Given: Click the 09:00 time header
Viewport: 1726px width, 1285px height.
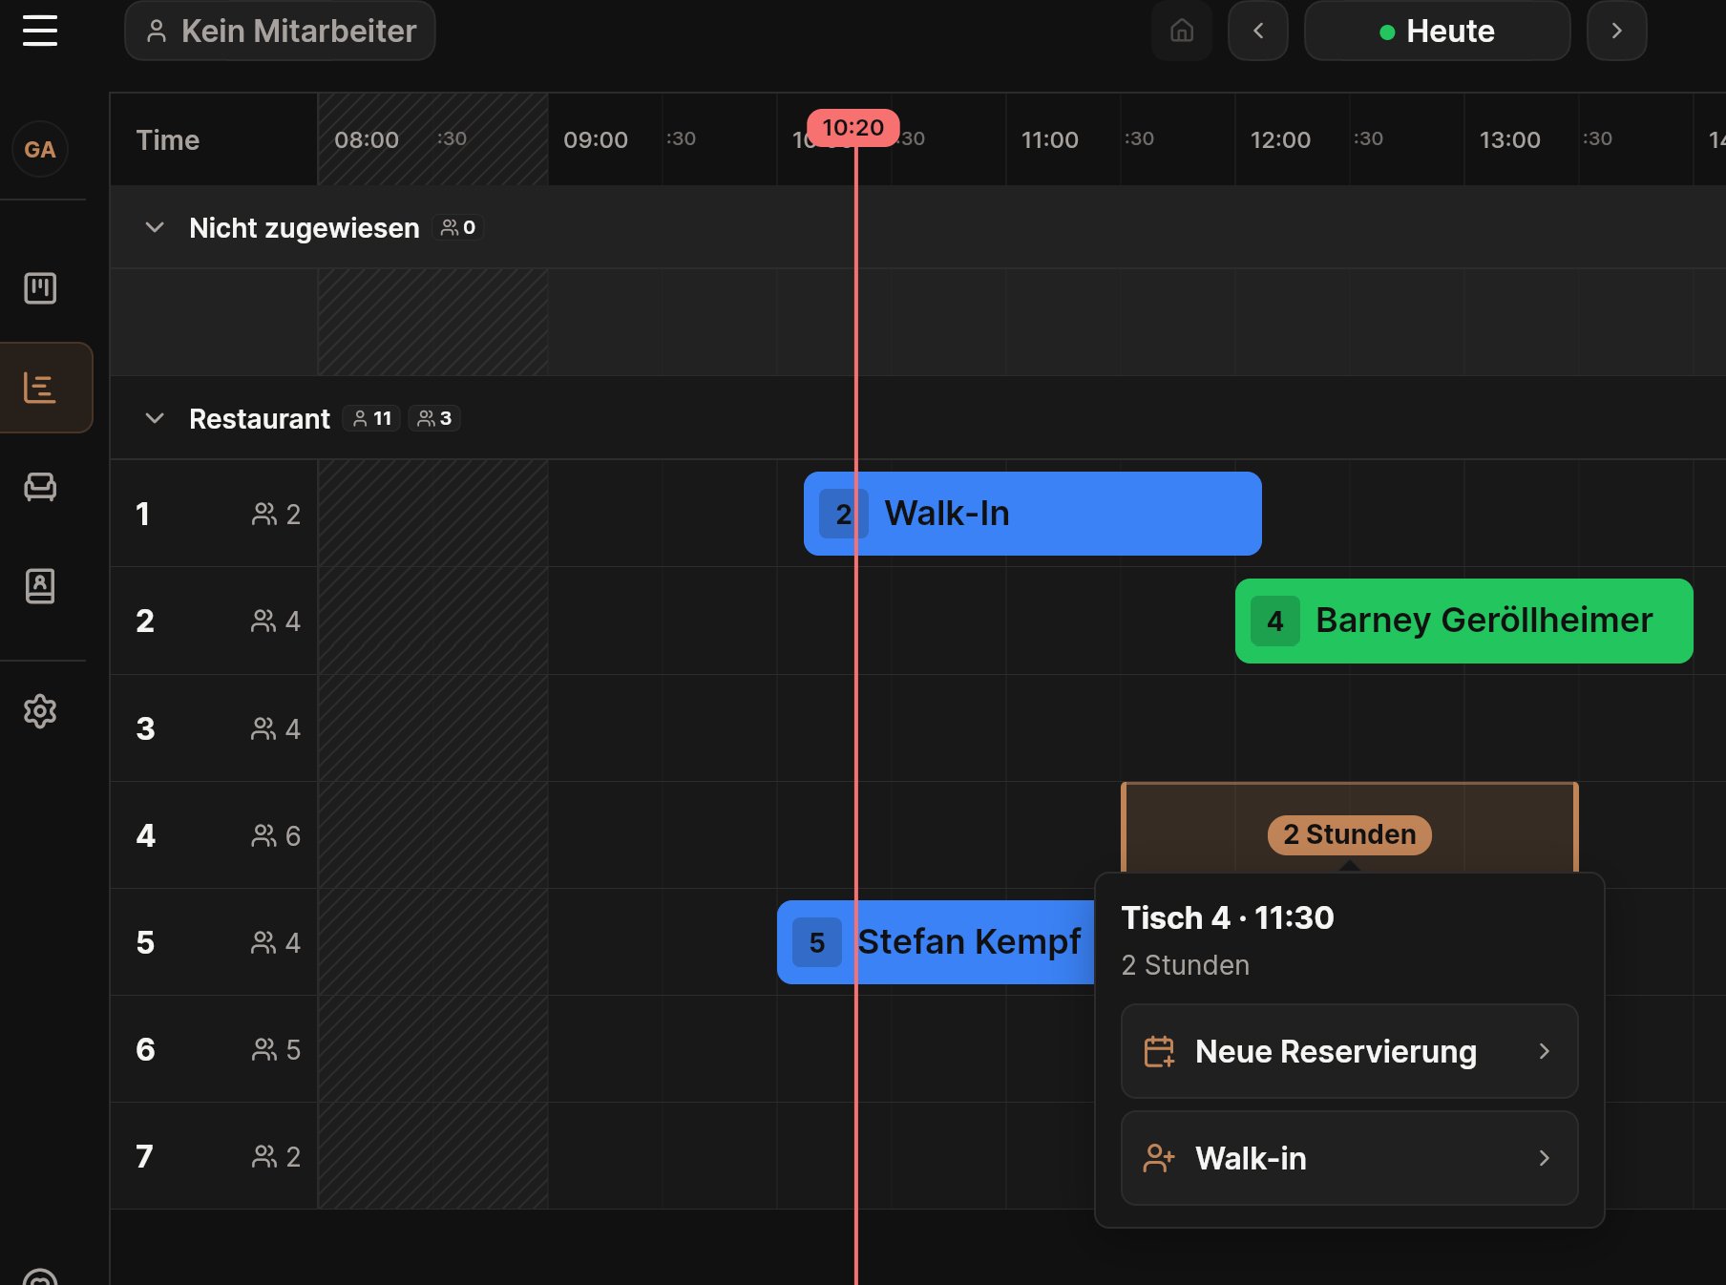Looking at the screenshot, I should pyautogui.click(x=596, y=139).
